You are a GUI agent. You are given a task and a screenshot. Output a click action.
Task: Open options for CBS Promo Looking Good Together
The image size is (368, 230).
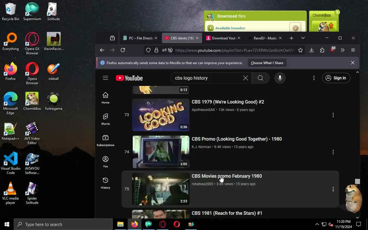coord(333,152)
